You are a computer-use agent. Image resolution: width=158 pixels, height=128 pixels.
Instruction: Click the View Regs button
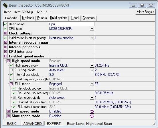tap(145, 12)
